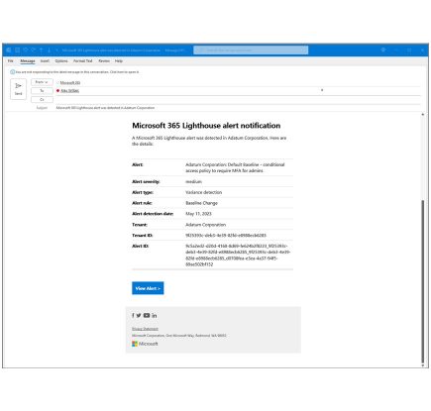Screen dimensions: 431x411
Task: Switch to Format Text tab
Action: tap(82, 61)
